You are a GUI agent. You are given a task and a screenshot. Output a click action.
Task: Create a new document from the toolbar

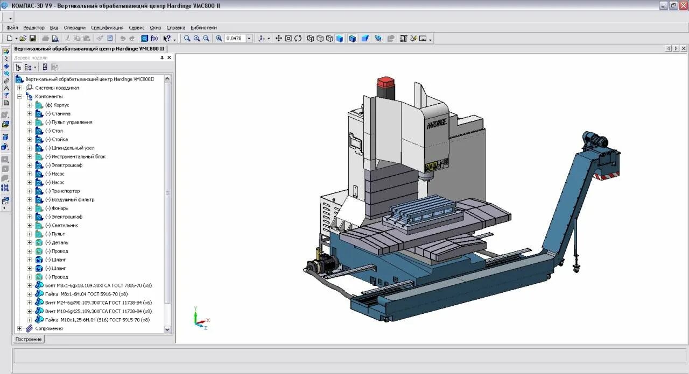click(x=10, y=38)
